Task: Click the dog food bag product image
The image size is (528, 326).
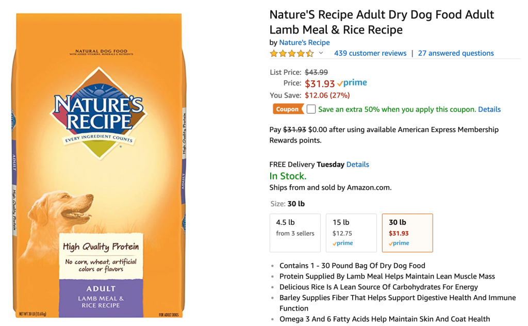Action: click(x=99, y=166)
